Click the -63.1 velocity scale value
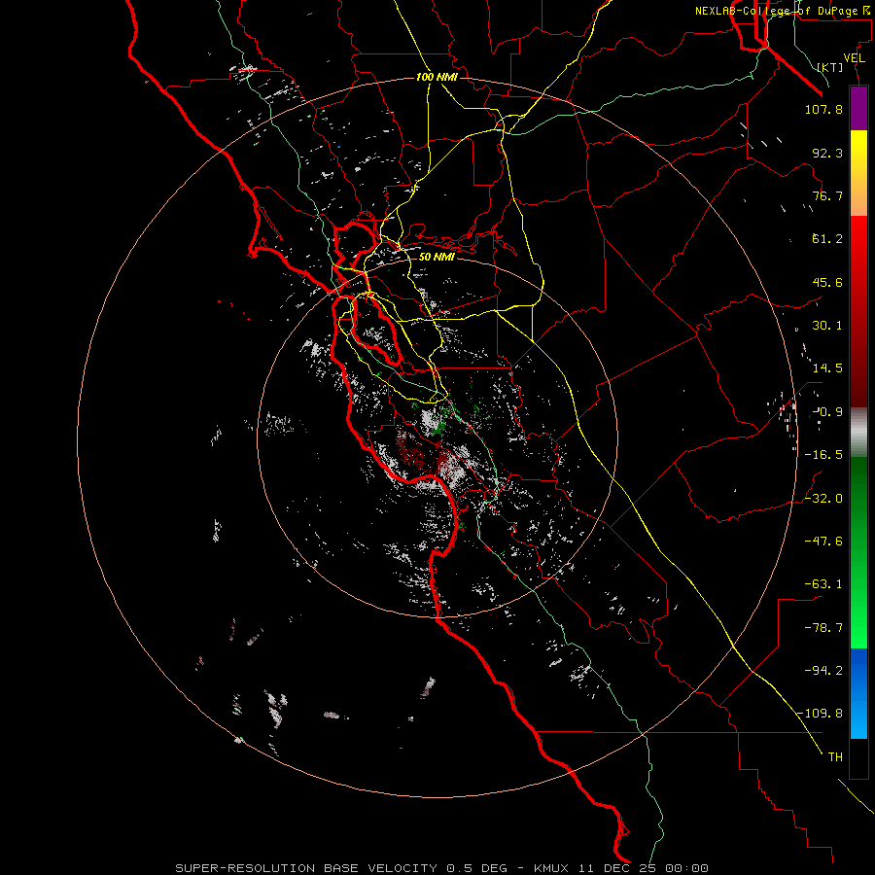The width and height of the screenshot is (875, 875). tap(823, 584)
